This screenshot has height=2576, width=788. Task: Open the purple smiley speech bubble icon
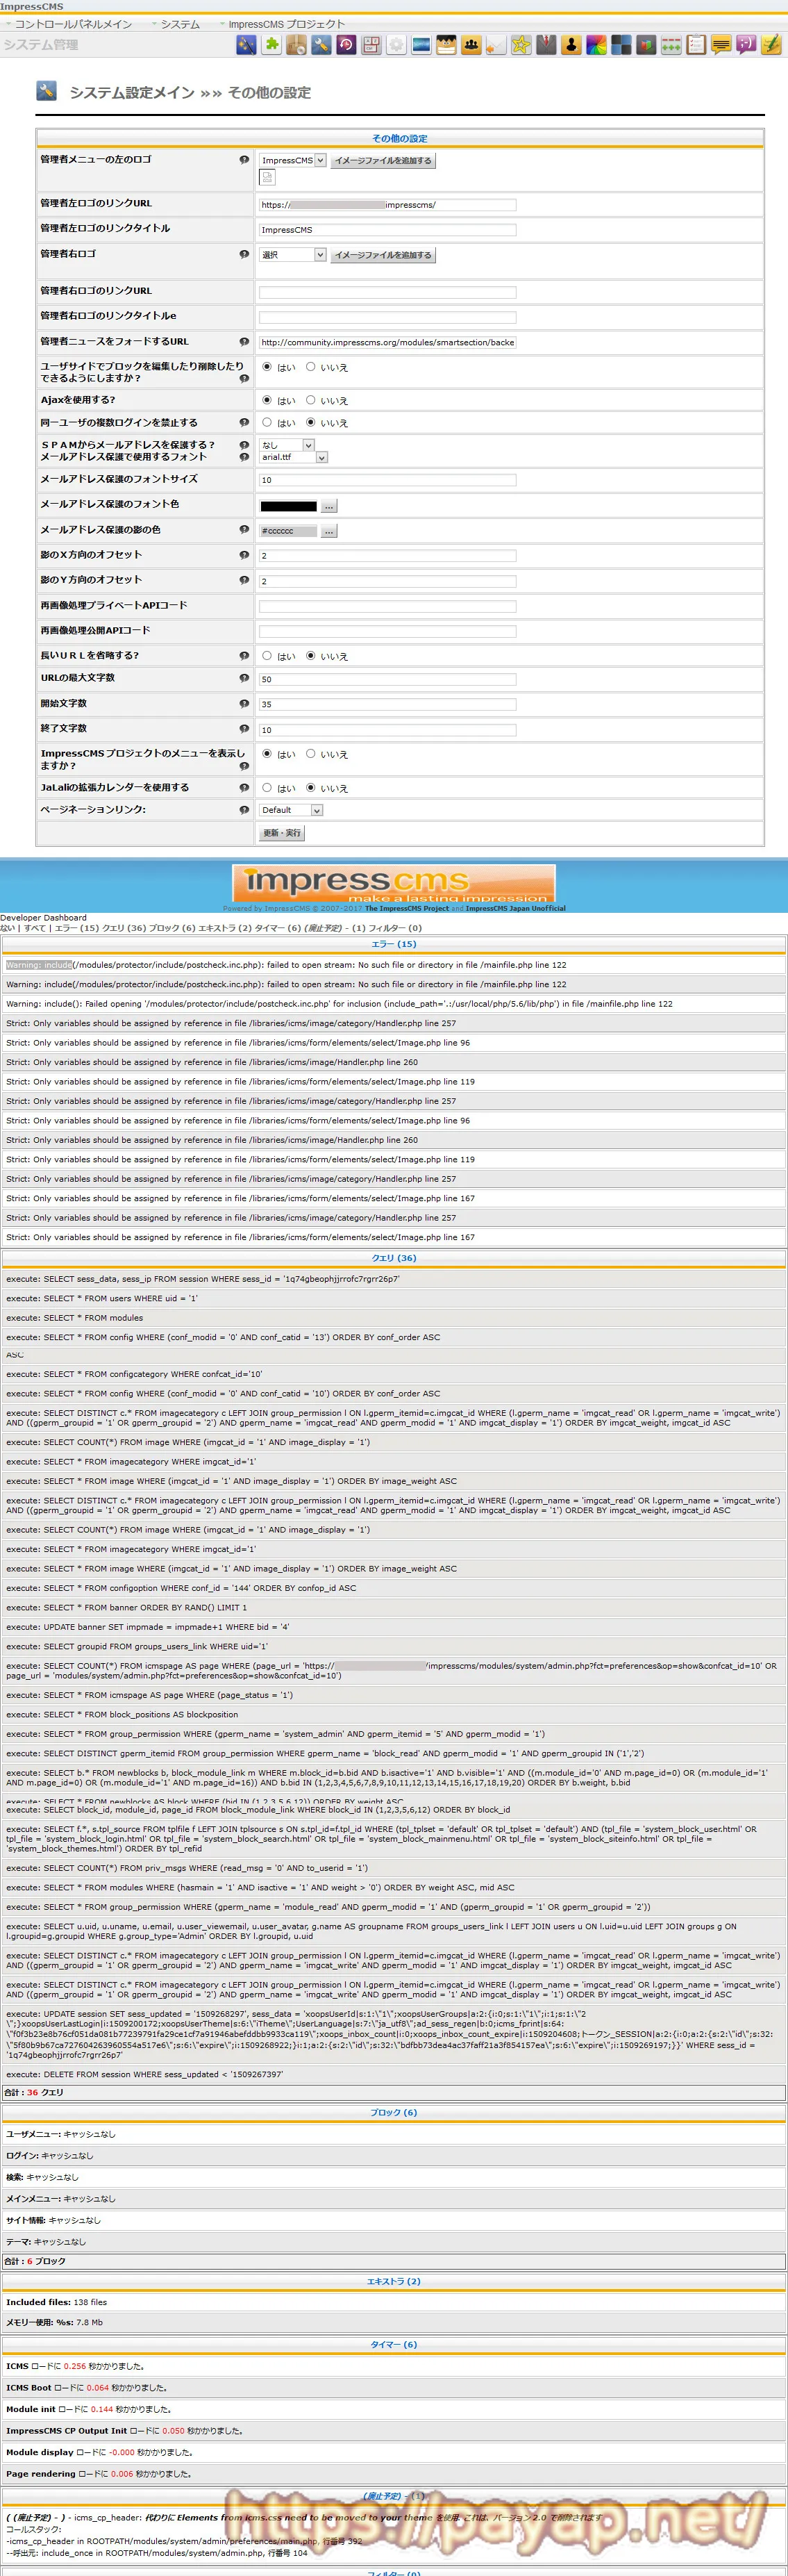(746, 45)
